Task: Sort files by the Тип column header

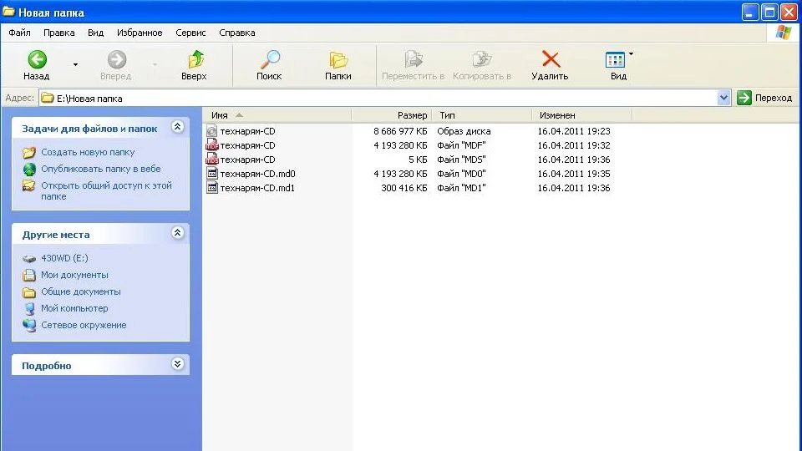Action: coord(482,115)
